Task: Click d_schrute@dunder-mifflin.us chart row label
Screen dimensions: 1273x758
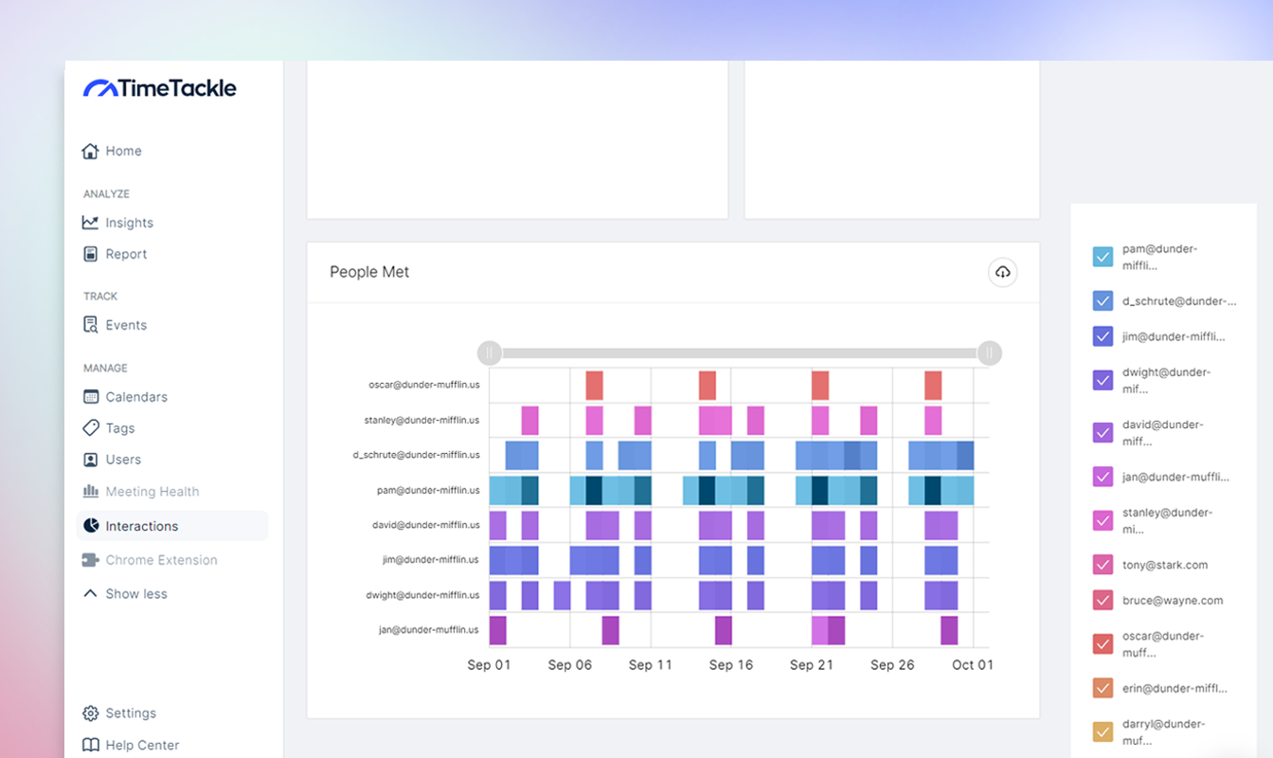Action: 416,455
